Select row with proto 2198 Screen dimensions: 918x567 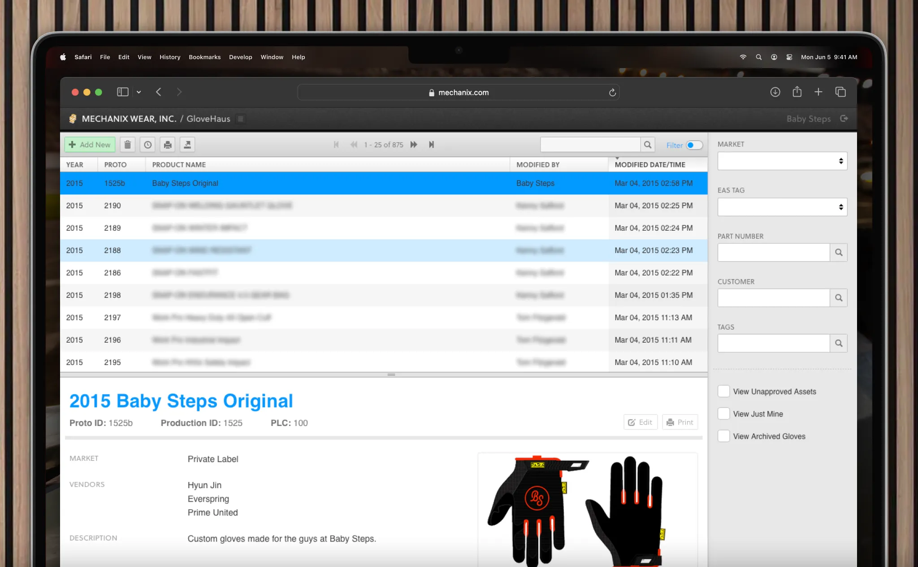pyautogui.click(x=384, y=295)
